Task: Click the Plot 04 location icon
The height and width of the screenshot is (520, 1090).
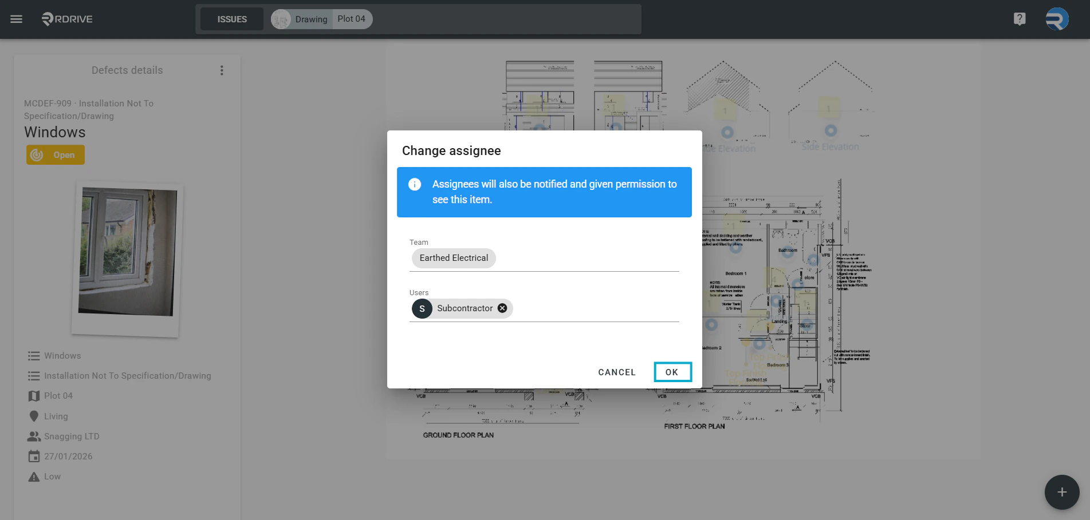Action: [34, 395]
